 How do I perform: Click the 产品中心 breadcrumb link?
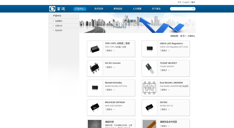(x=191, y=36)
